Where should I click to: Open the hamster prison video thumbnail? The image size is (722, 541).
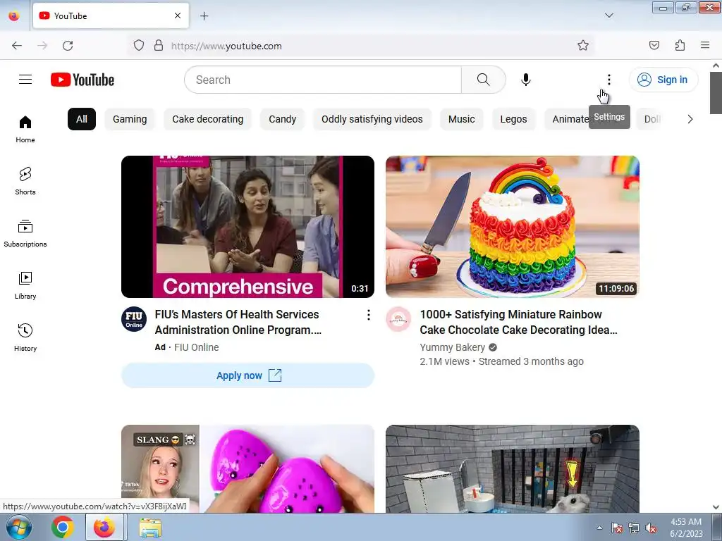(513, 468)
